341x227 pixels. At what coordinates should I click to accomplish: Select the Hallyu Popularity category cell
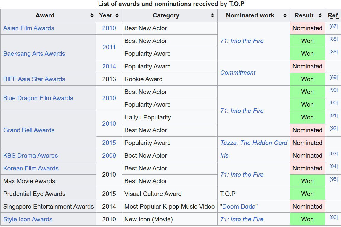point(169,117)
